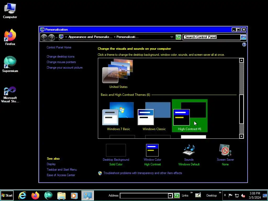Refresh the Personalization window address bar
This screenshot has width=268, height=201.
pos(178,37)
